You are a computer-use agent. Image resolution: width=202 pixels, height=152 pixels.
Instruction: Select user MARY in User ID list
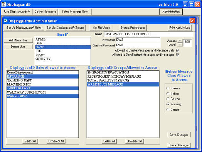click(63, 55)
